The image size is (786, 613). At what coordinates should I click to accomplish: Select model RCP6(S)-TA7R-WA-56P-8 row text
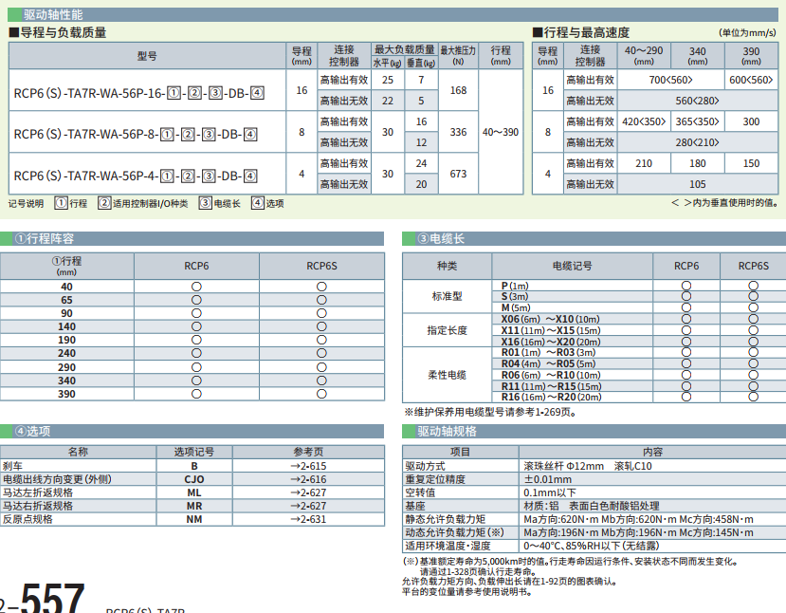tap(136, 135)
